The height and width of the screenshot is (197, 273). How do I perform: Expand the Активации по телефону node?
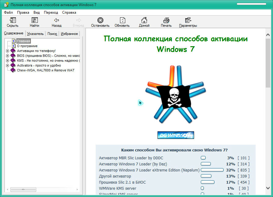7,51
